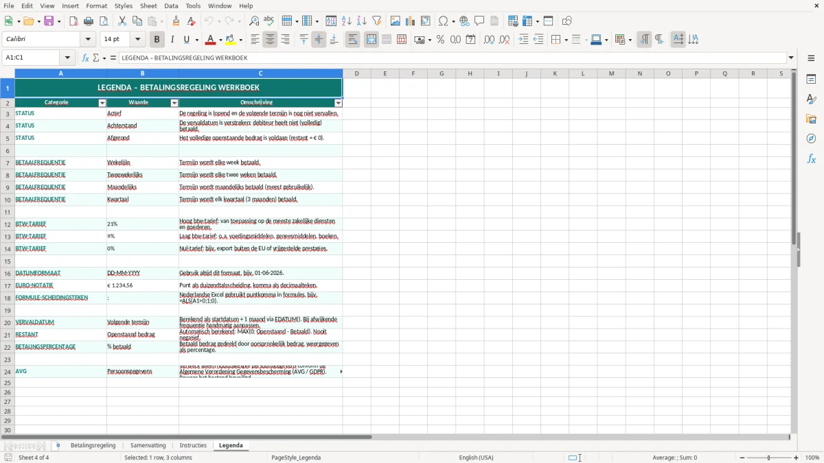This screenshot has height=463, width=824.
Task: Open the font size dropdown
Action: (138, 40)
